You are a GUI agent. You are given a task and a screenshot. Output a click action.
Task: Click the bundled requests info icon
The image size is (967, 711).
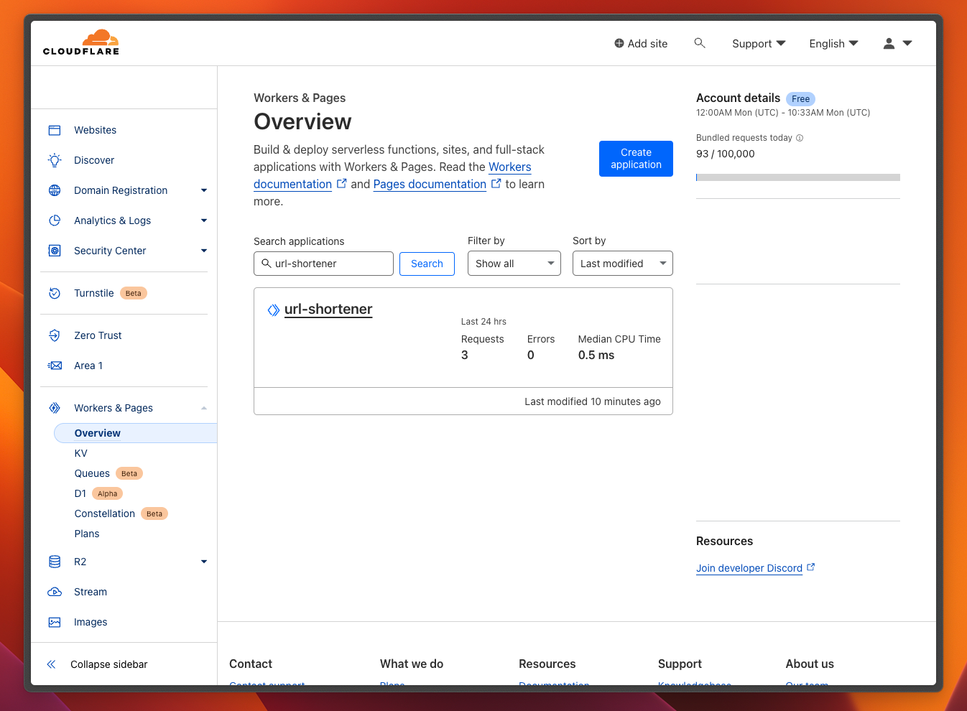click(800, 138)
